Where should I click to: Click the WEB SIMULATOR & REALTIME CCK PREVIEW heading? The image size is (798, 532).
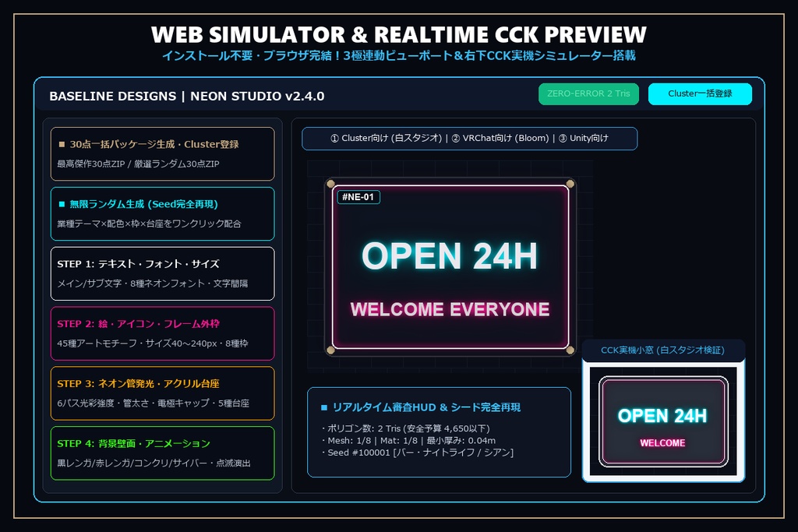[398, 34]
